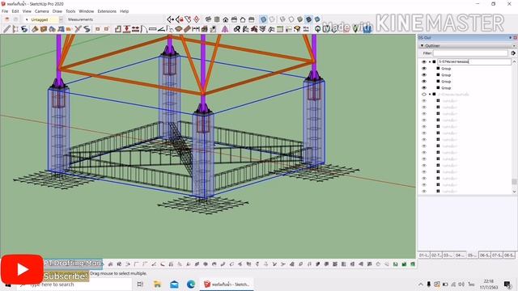Image resolution: width=518 pixels, height=291 pixels.
Task: Toggle eye of last visible outliner row
Action: pos(424,191)
